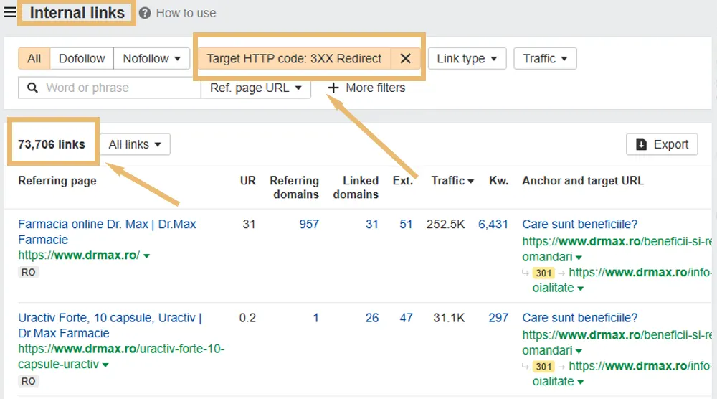Open the Nofollow dropdown
The image size is (717, 399).
point(152,59)
